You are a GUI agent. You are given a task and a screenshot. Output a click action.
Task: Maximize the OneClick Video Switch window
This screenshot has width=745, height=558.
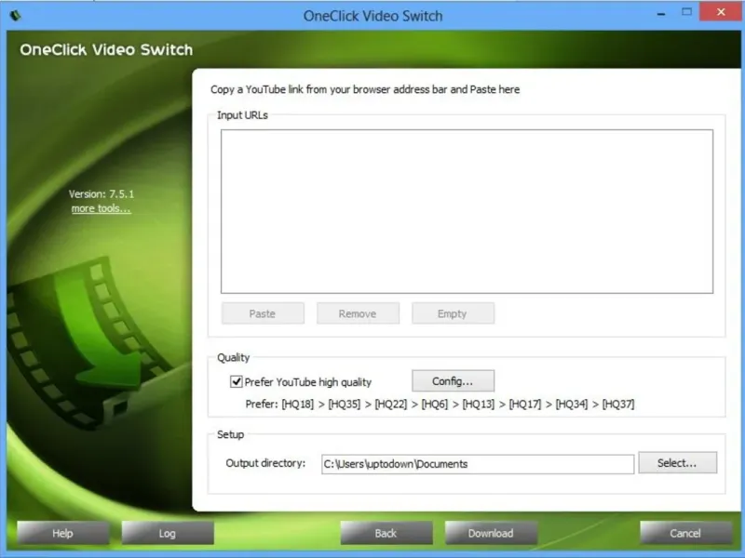(686, 12)
